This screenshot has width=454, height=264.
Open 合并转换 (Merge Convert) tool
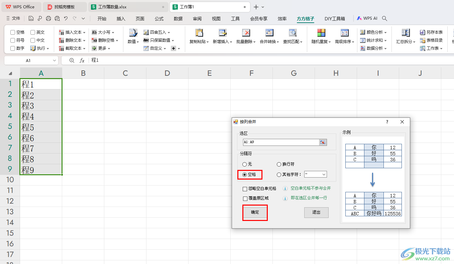[x=269, y=33]
